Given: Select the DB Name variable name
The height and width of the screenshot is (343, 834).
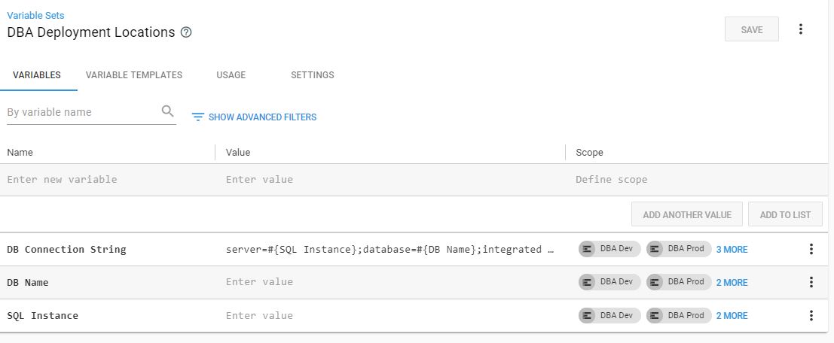Looking at the screenshot, I should click(28, 283).
